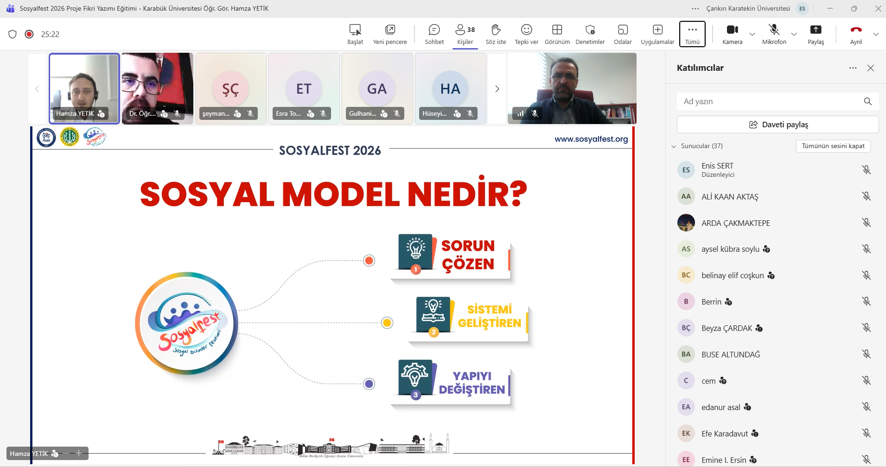Screen dimensions: 886x467
Task: Click the Ad yazın search field
Action: tap(770, 101)
